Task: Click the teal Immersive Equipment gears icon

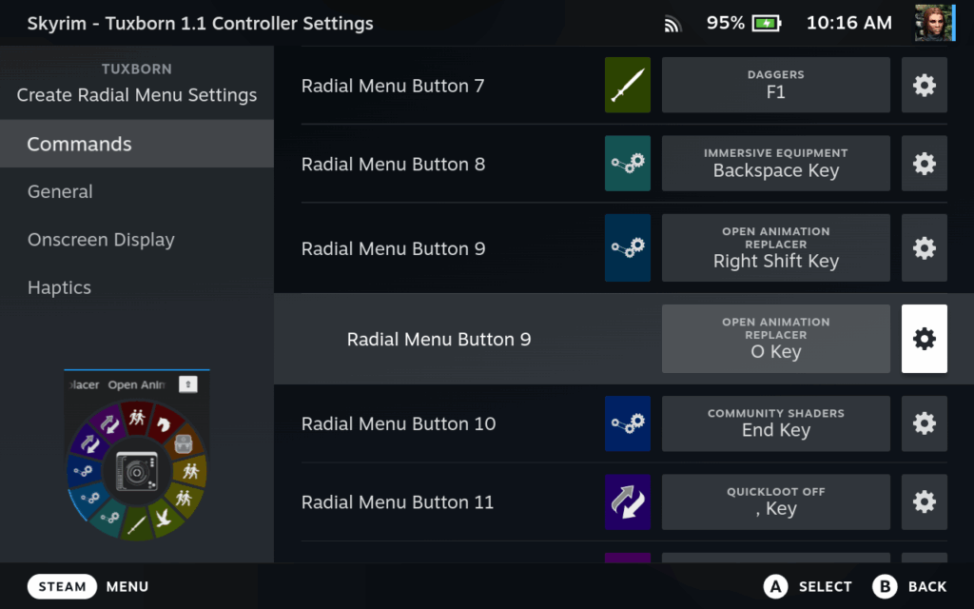Action: tap(627, 163)
